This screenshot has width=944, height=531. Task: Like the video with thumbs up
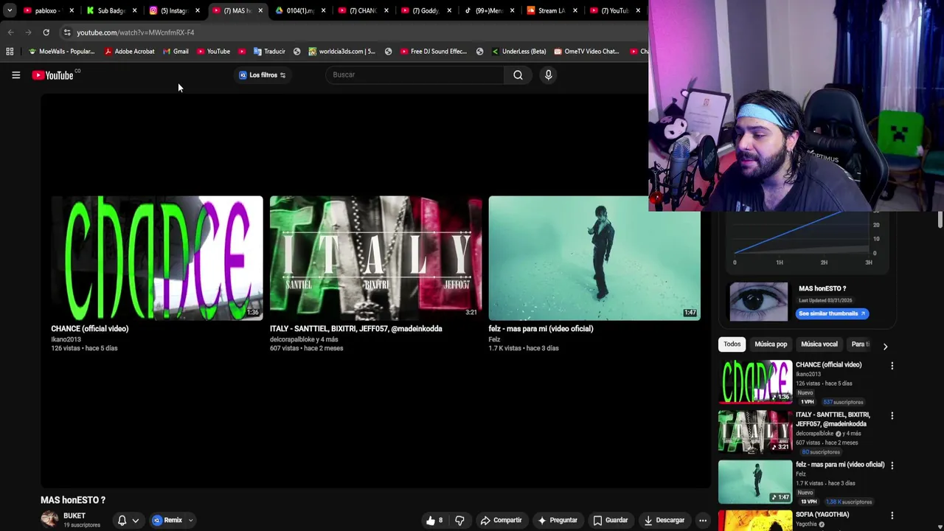[434, 520]
